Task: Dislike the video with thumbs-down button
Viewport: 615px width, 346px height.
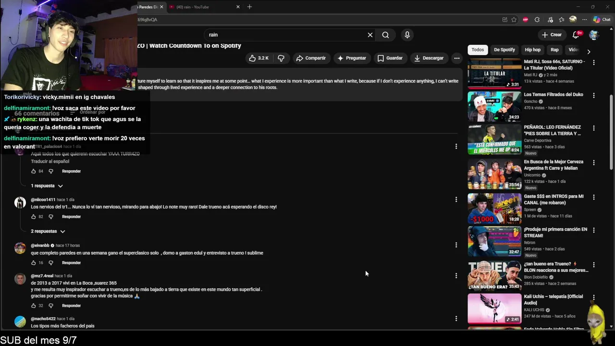Action: [x=281, y=58]
